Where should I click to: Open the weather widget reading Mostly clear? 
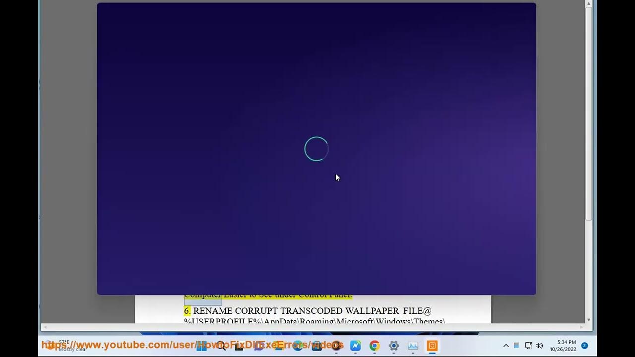[67, 346]
